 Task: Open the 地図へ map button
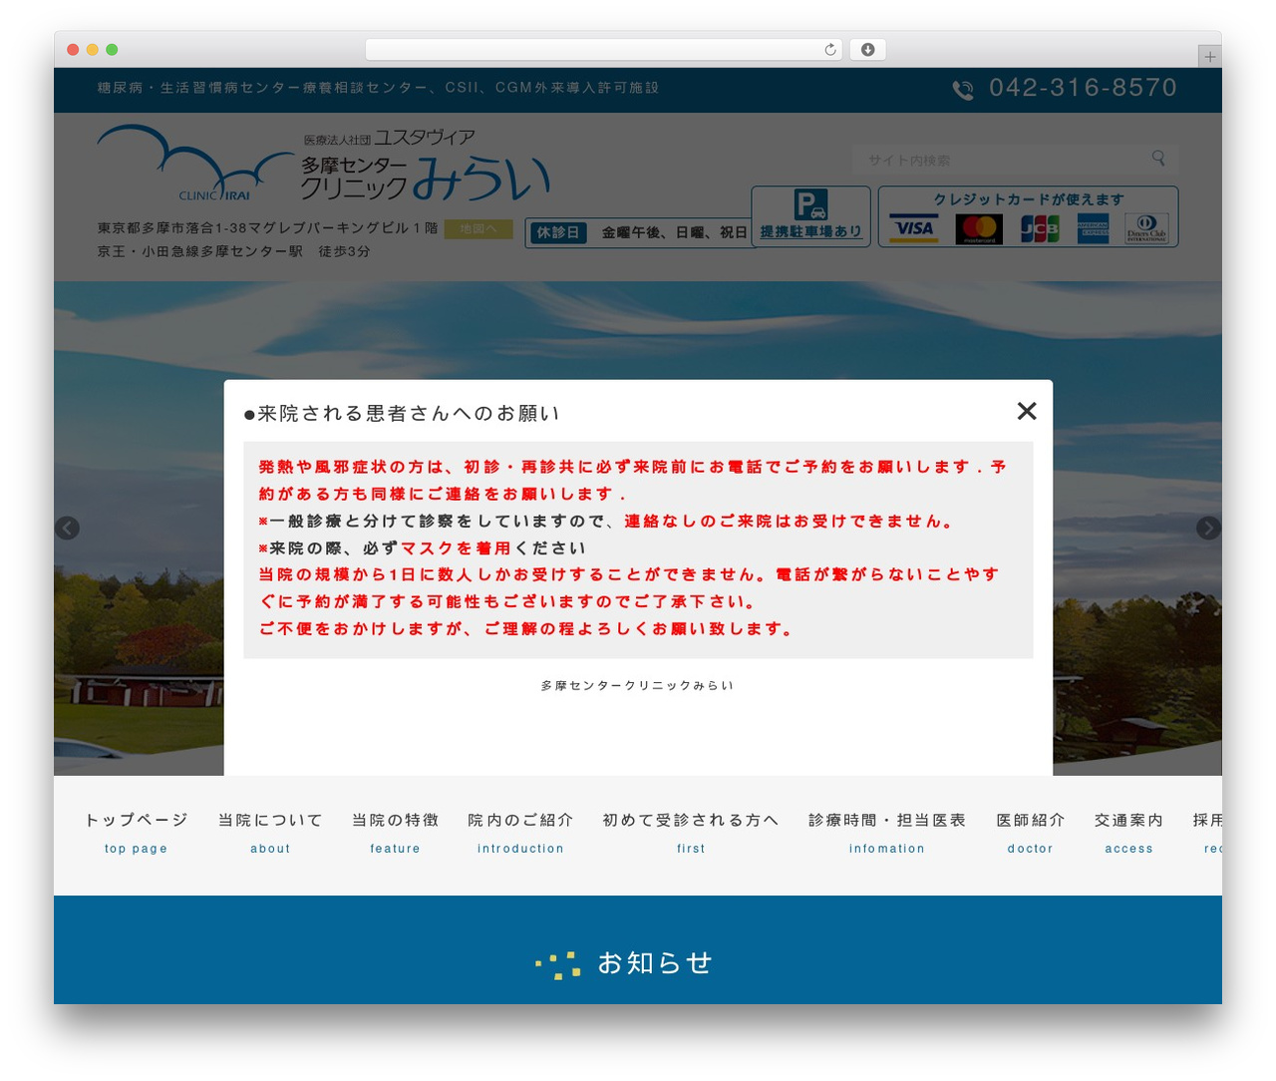478,229
